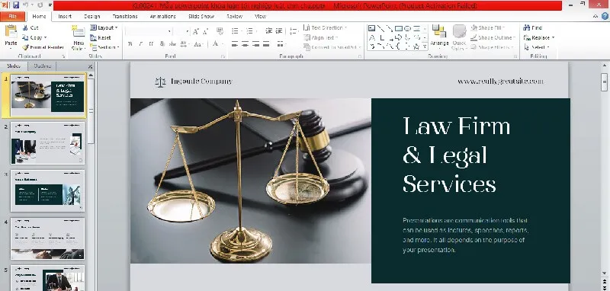Select the Right Arrow block shape
The height and width of the screenshot is (291, 610).
point(398,37)
